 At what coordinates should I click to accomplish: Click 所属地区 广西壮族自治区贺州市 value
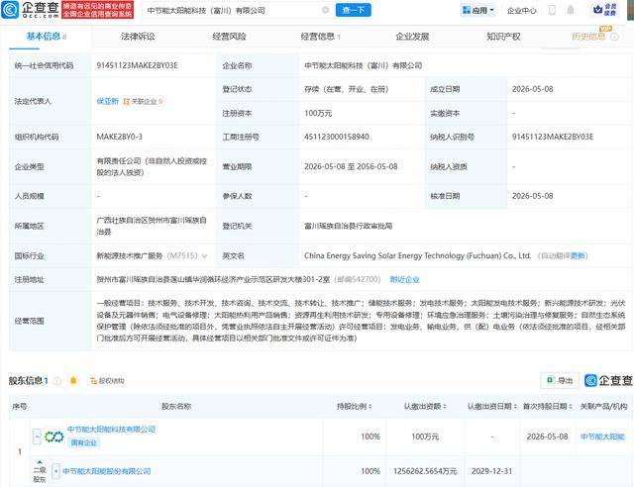click(152, 226)
